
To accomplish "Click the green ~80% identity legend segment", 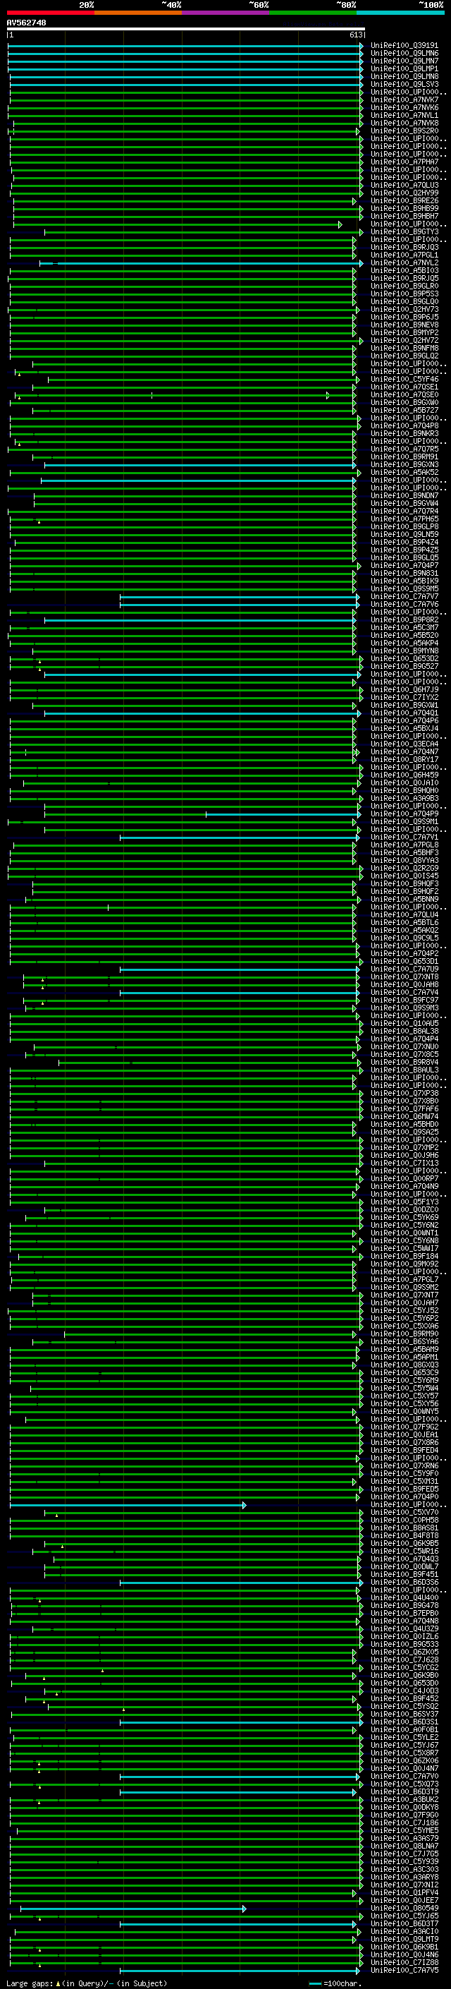I will [x=313, y=13].
